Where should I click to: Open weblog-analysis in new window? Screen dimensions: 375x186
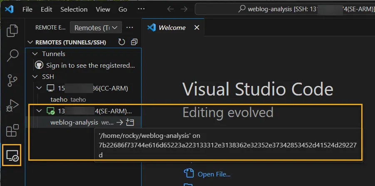[131, 122]
